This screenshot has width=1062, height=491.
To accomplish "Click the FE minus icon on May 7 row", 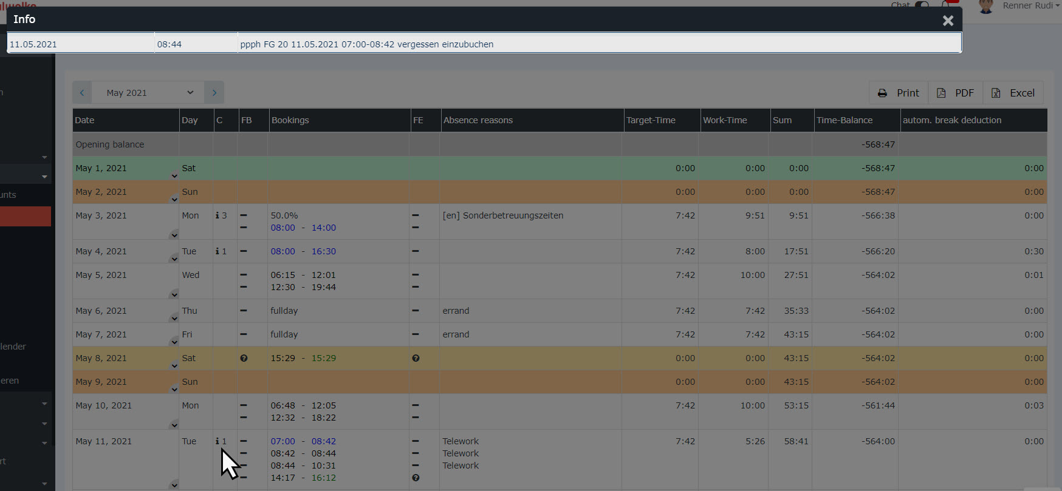I will 416,334.
